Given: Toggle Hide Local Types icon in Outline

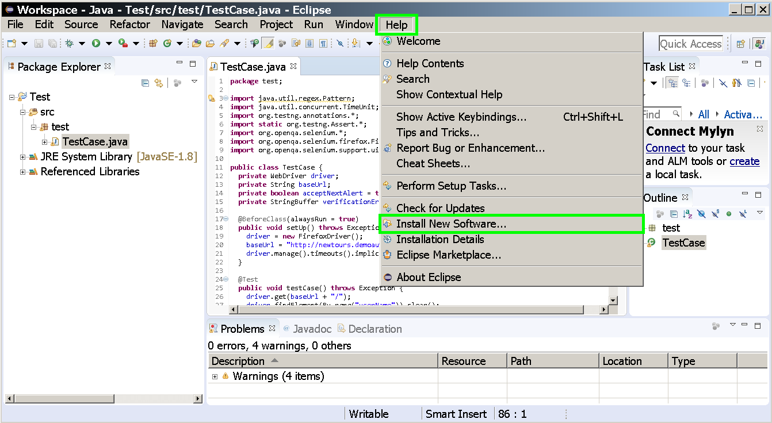Looking at the screenshot, I should click(743, 214).
